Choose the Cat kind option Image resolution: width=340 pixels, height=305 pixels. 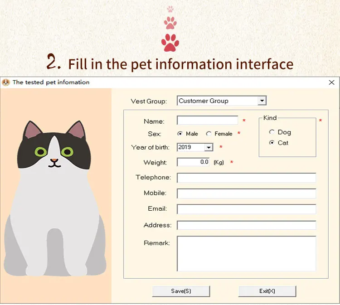tap(272, 143)
